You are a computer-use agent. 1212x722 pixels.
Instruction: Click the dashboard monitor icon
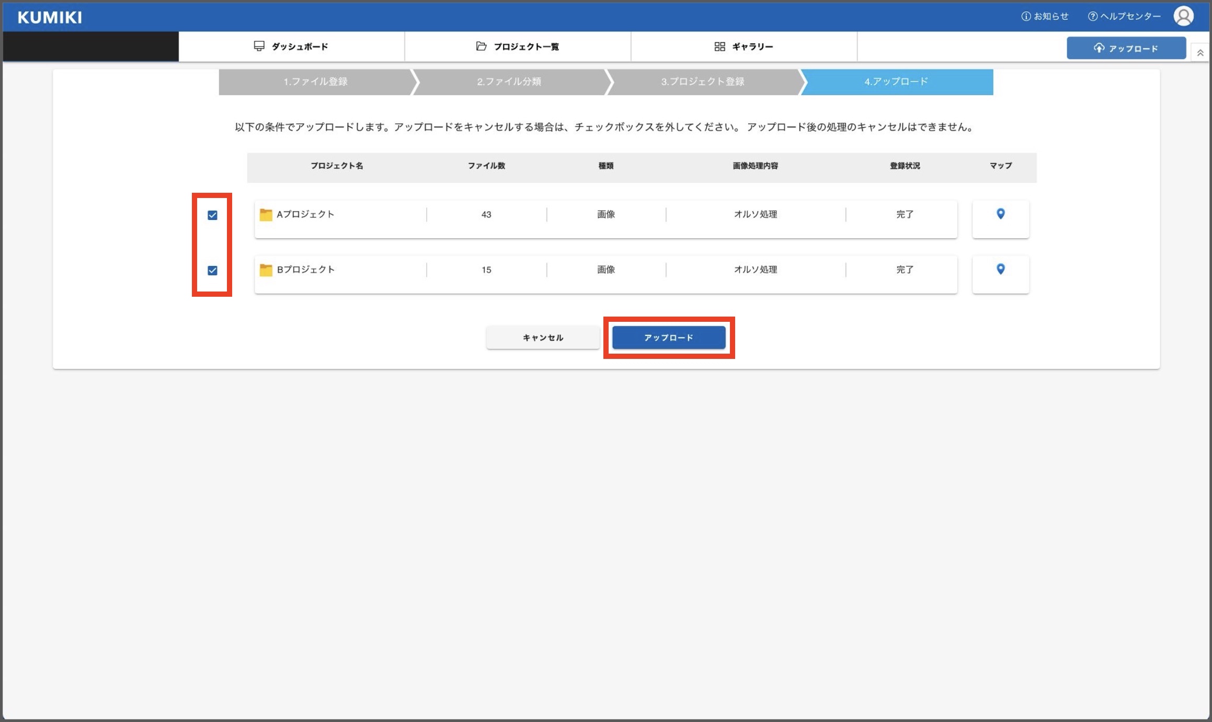click(259, 46)
